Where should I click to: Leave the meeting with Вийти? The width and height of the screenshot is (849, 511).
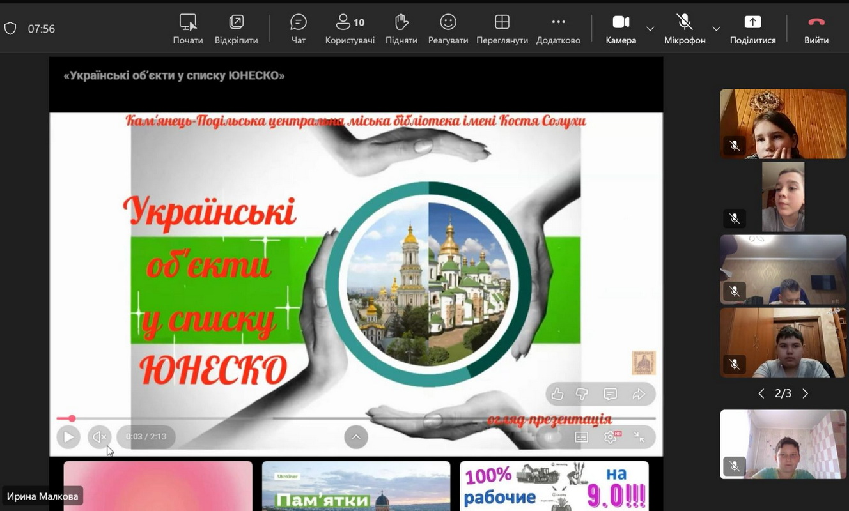pos(816,29)
